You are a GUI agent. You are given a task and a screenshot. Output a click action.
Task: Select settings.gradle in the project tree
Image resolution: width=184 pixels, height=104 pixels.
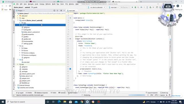(x=28, y=44)
